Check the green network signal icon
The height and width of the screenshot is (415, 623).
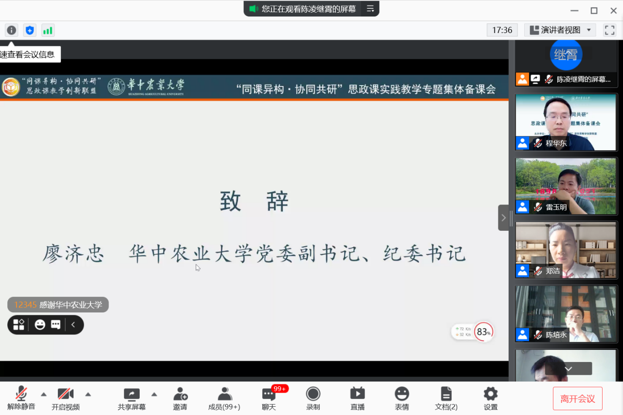[x=48, y=30]
